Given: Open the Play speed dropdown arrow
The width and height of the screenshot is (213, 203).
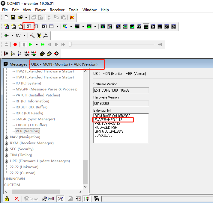Looking at the screenshot, I should (37, 45).
